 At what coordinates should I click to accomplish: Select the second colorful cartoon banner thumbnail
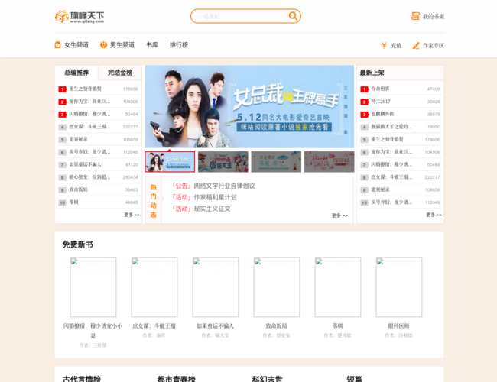pos(223,162)
